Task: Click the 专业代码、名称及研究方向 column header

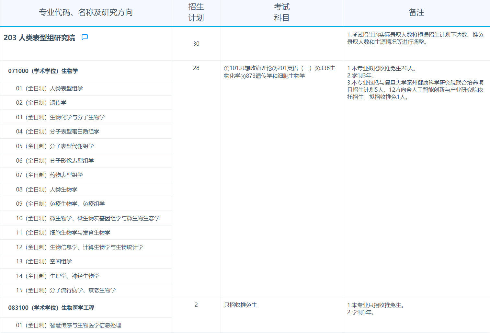Action: pyautogui.click(x=86, y=12)
